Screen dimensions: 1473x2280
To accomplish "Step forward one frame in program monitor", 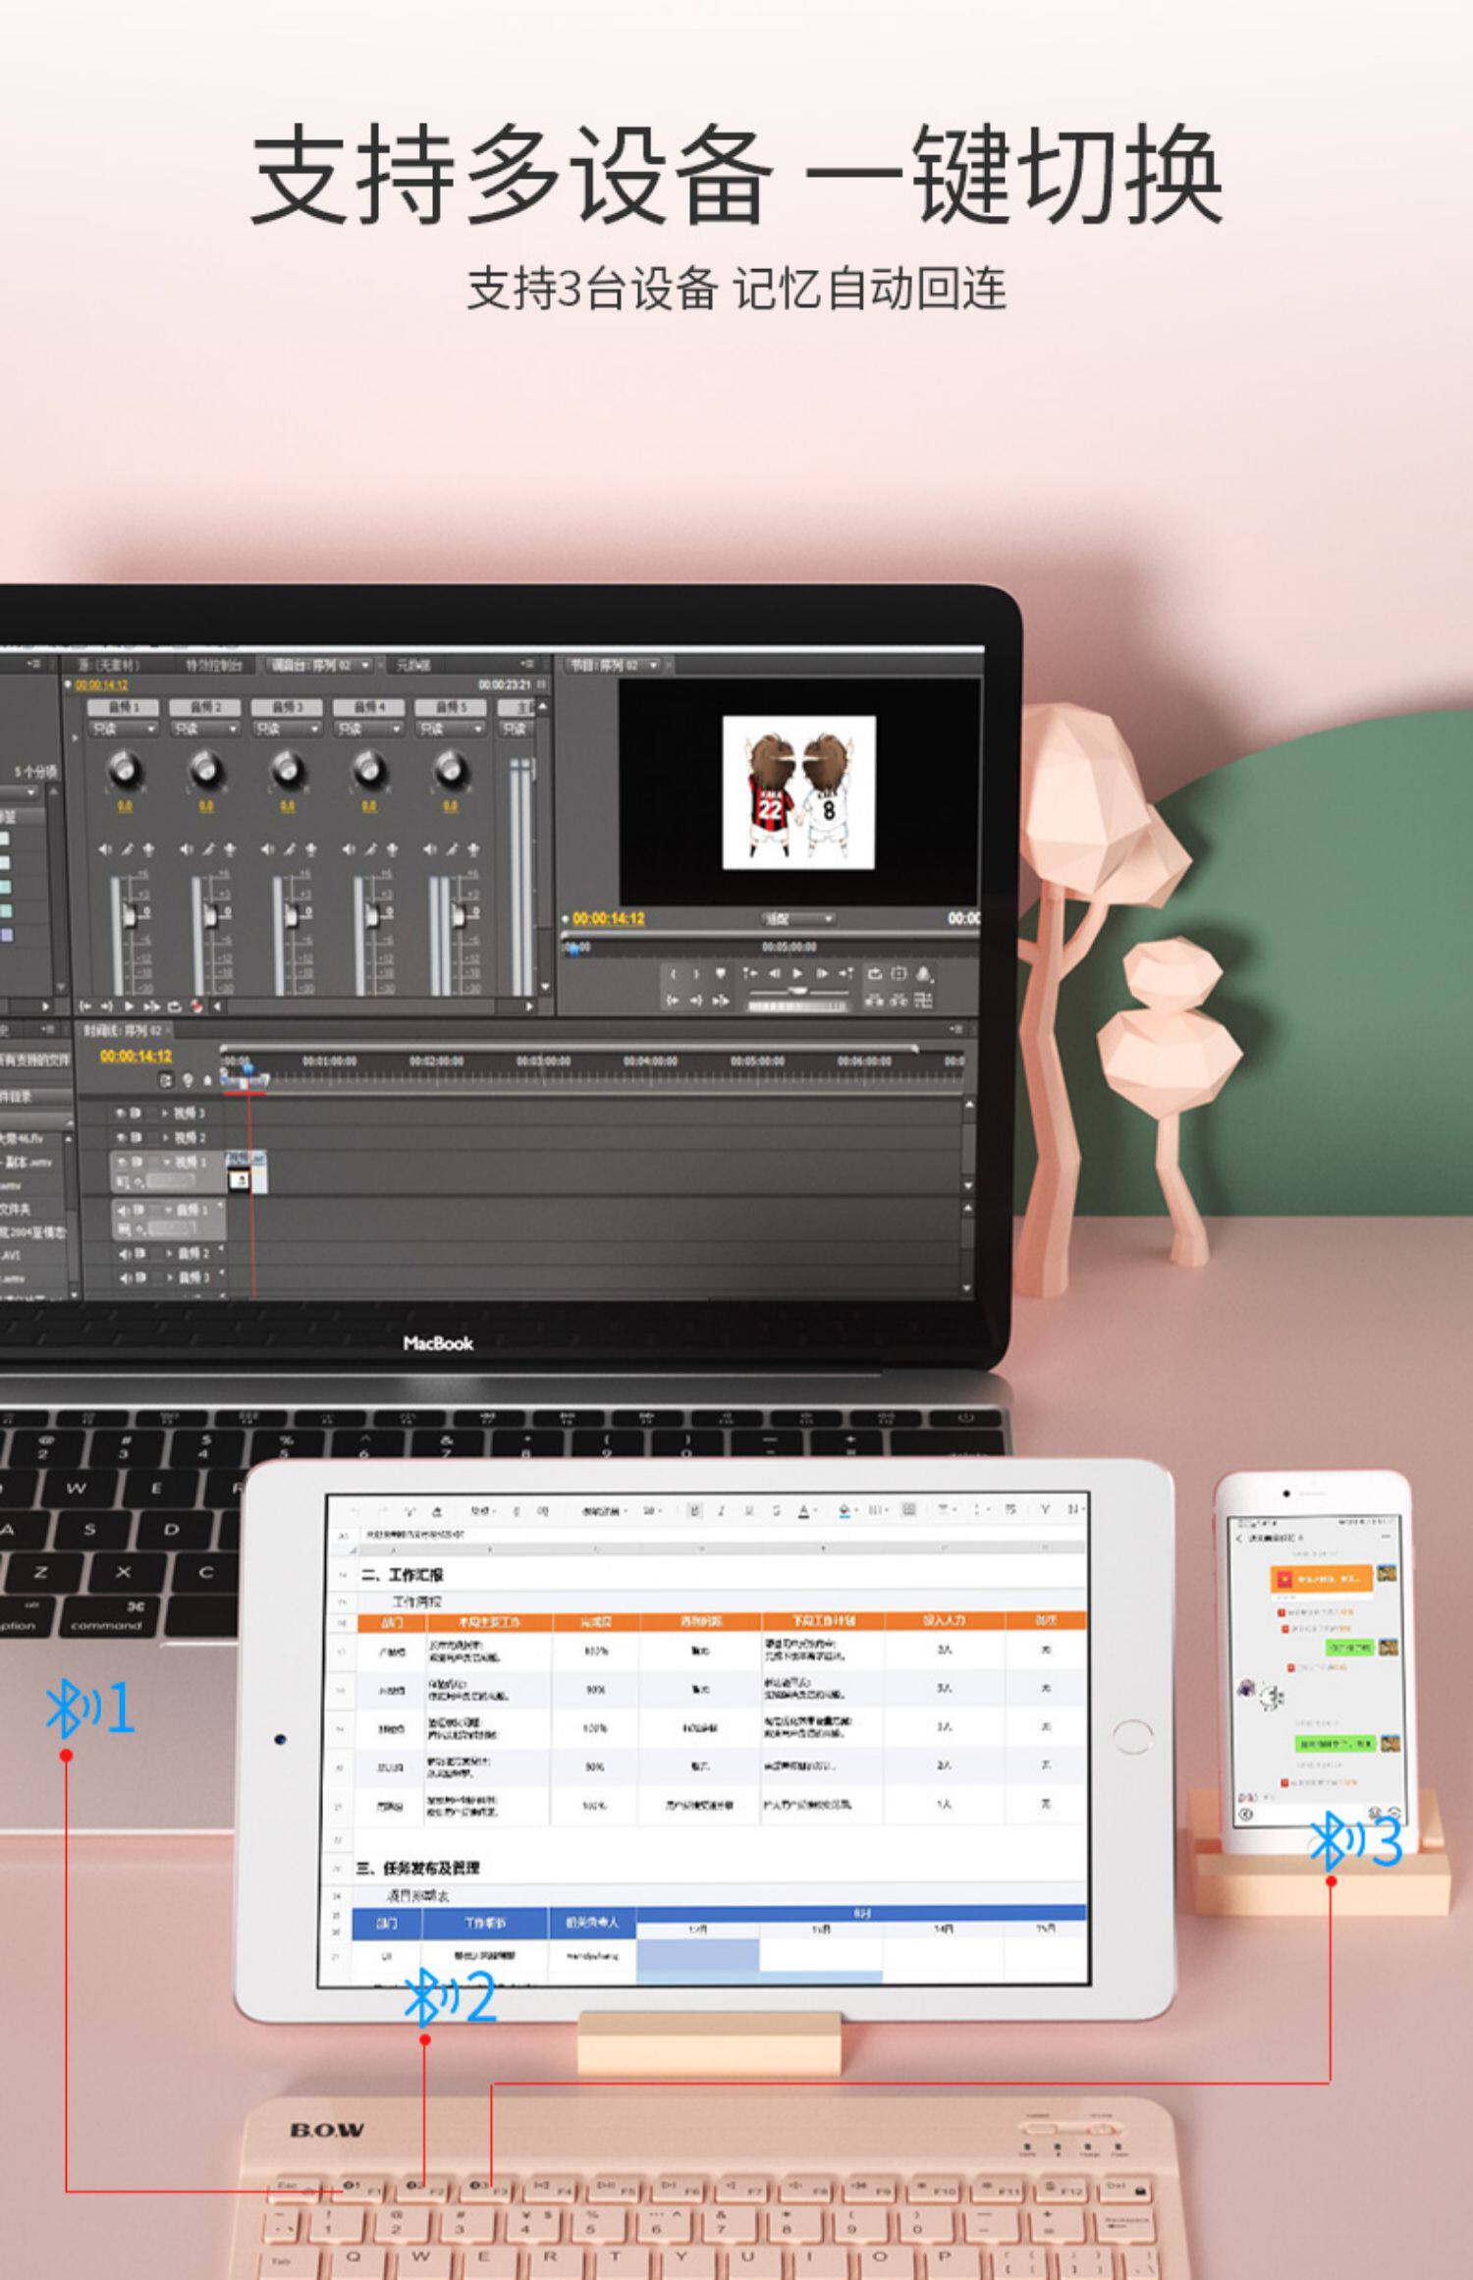I will [x=822, y=973].
